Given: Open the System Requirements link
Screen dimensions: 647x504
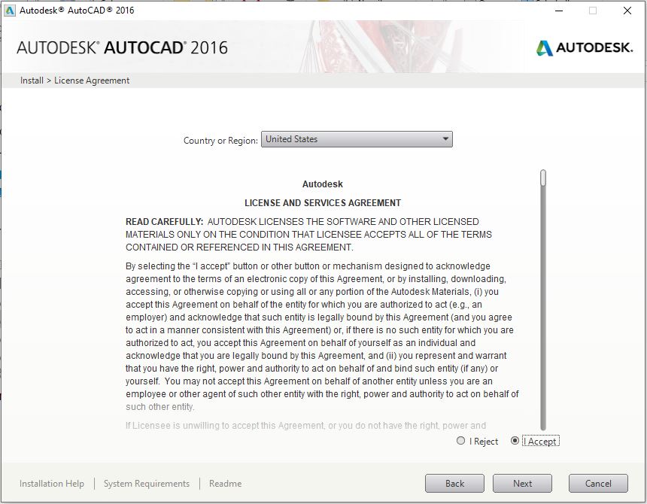Looking at the screenshot, I should pos(147,484).
